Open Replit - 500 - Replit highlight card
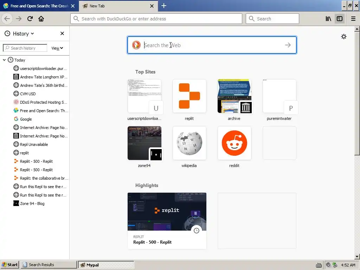The image size is (360, 270). coord(167,221)
